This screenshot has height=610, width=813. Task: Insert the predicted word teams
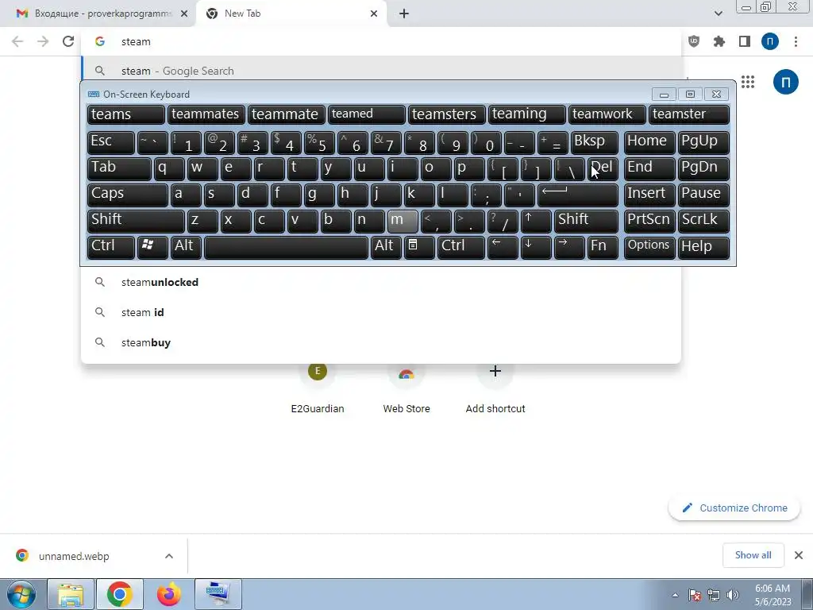pos(126,114)
